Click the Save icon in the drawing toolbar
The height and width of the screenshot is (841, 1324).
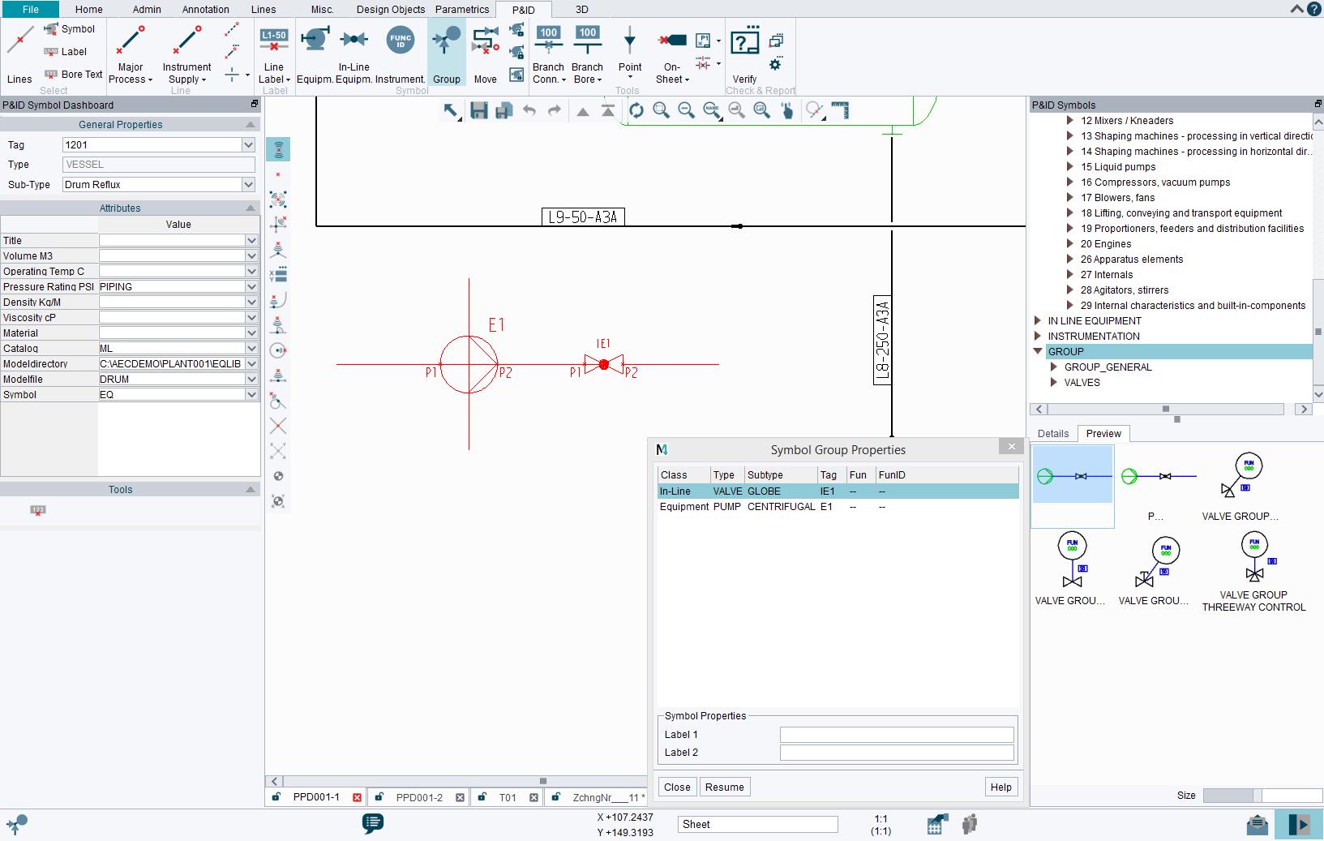click(478, 111)
